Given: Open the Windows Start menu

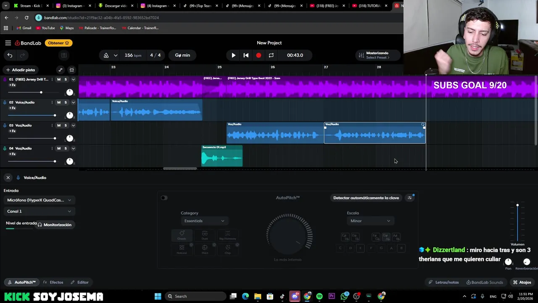Looking at the screenshot, I should (158, 296).
